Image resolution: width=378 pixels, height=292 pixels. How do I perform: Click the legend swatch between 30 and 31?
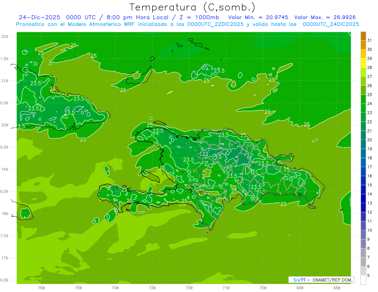pyautogui.click(x=363, y=45)
